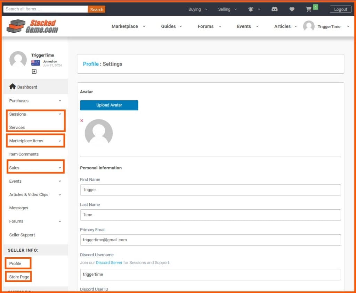
Task: Click the Australian flag icon
Action: 35,63
